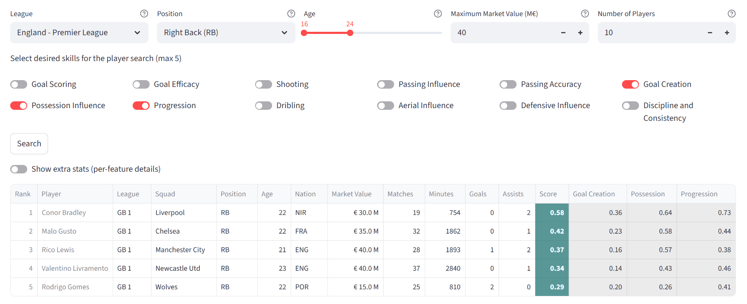Screen dimensions: 747x304
Task: Increase Number of Players with plus icon
Action: tap(727, 33)
